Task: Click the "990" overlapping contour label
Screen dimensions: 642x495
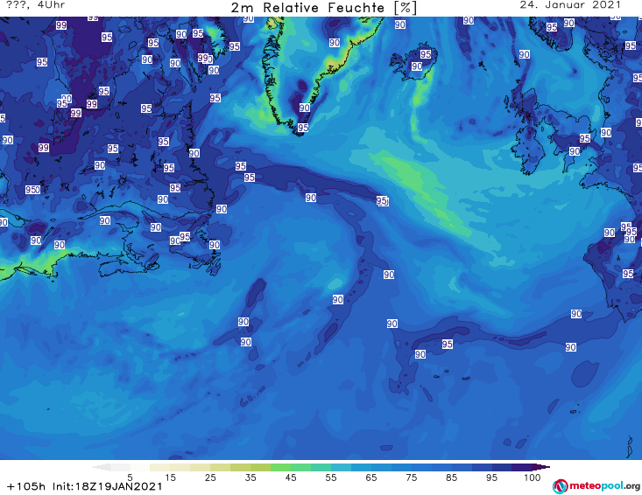Action: tap(205, 59)
